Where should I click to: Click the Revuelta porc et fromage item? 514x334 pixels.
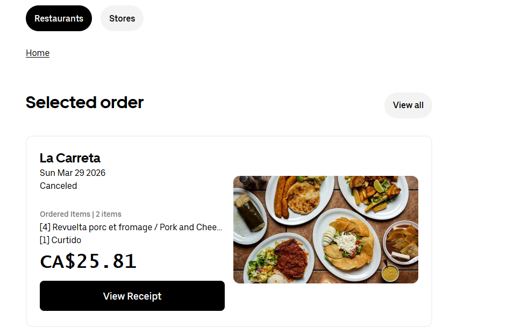click(x=131, y=226)
